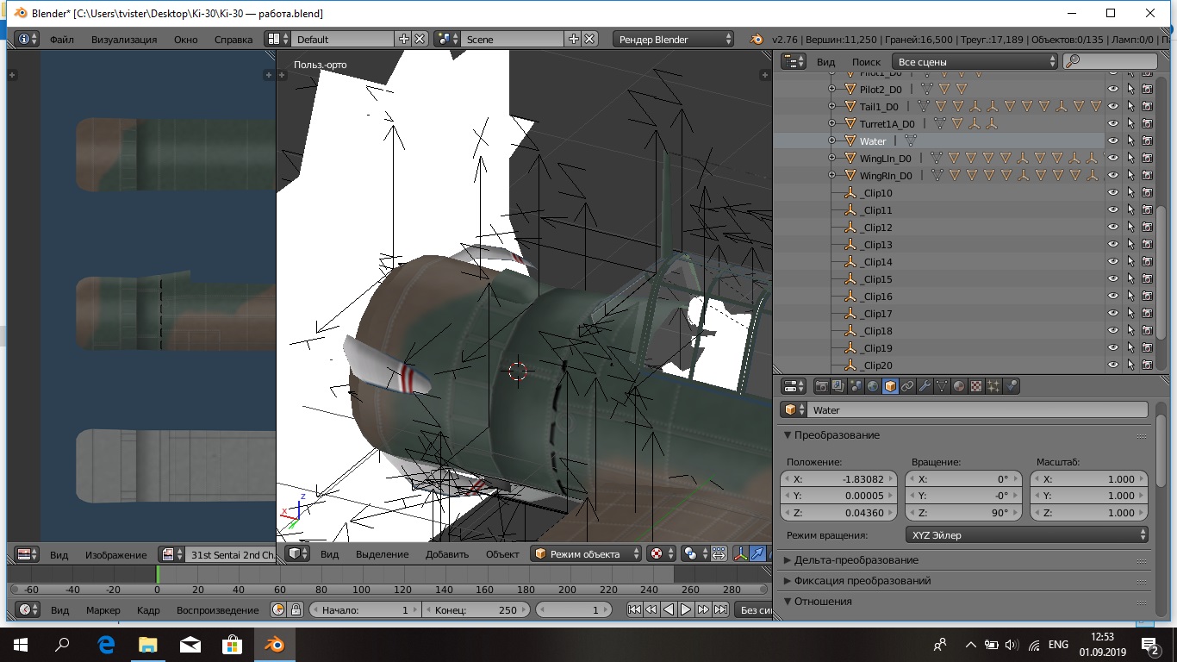Open the 'Файл' menu

tap(61, 39)
